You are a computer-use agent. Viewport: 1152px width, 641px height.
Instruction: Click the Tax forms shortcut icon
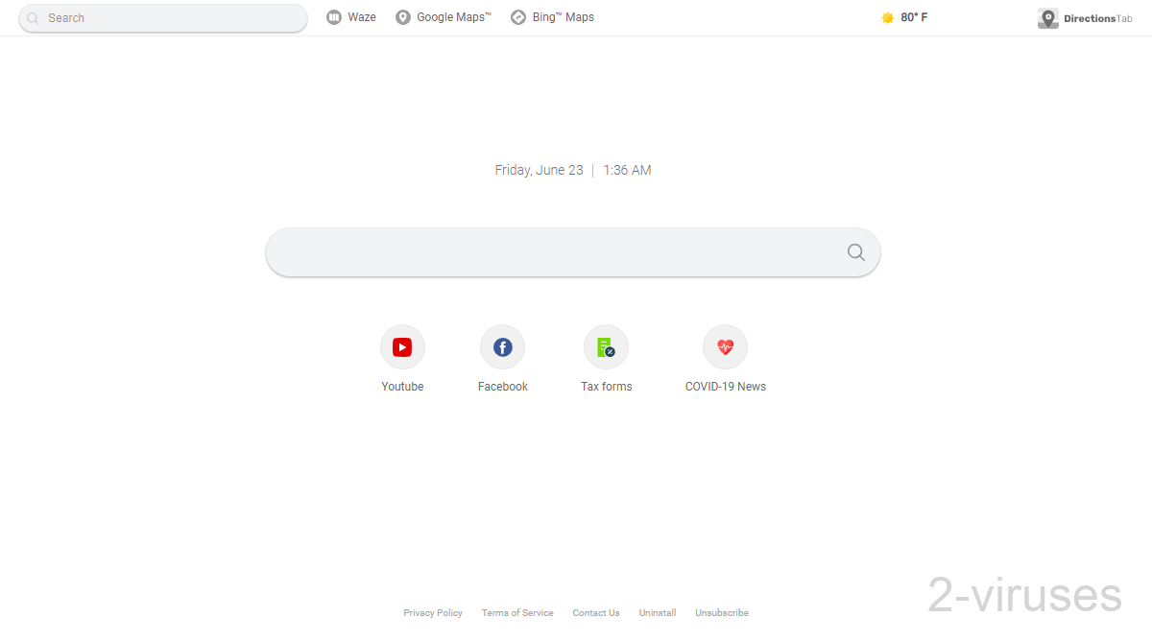[606, 346]
